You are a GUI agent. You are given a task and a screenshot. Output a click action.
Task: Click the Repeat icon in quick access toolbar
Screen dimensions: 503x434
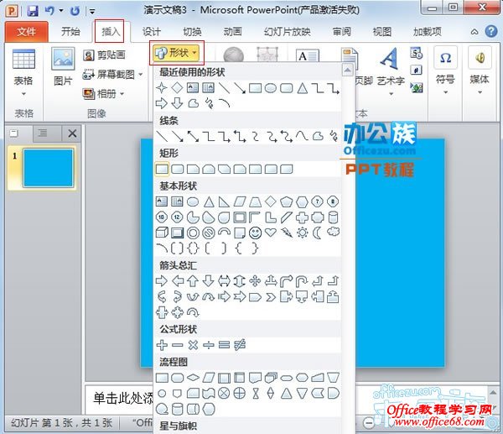[75, 11]
